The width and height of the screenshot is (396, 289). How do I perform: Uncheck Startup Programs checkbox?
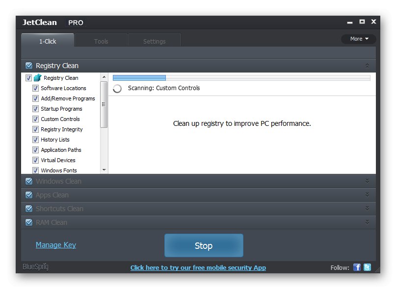click(x=35, y=109)
